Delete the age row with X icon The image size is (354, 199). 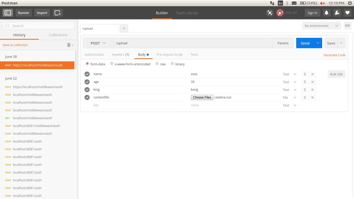[x=313, y=82]
